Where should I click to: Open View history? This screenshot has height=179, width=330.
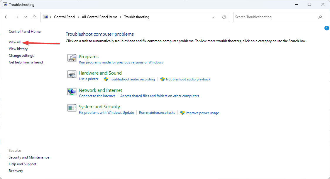[18, 49]
